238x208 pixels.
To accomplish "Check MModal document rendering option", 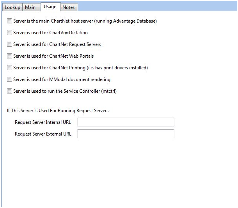I will (x=9, y=79).
